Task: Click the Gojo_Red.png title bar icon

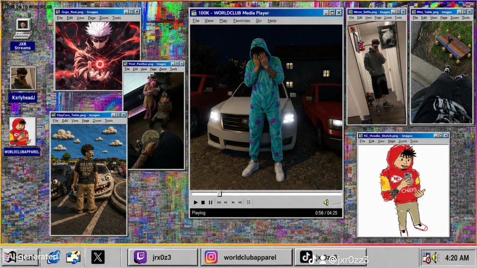Action: 58,12
